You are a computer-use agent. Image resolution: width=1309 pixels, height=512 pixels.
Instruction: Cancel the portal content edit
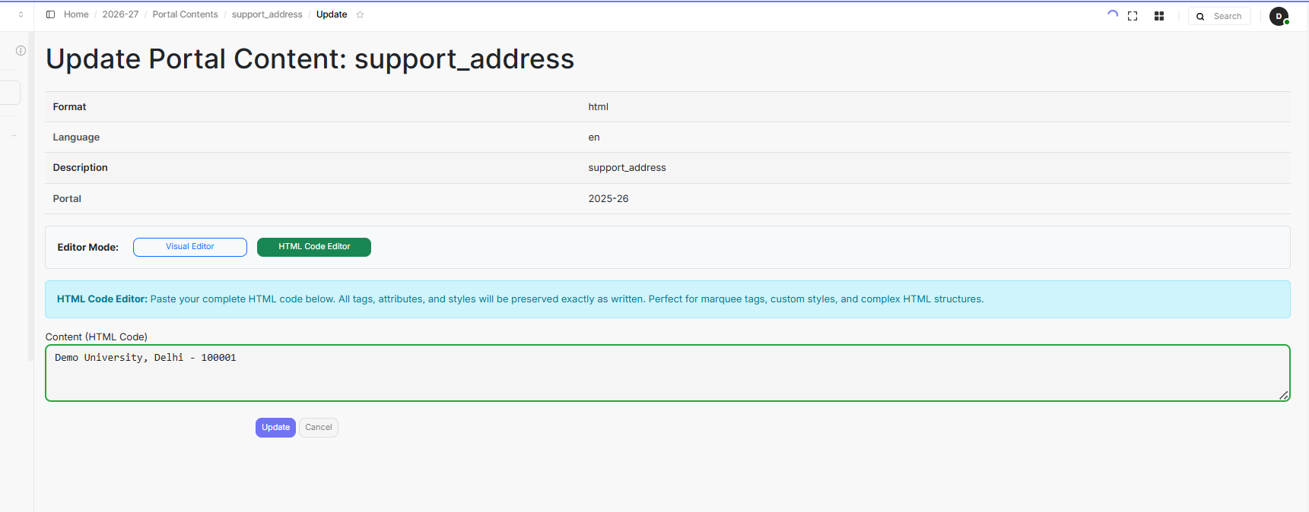pos(318,428)
